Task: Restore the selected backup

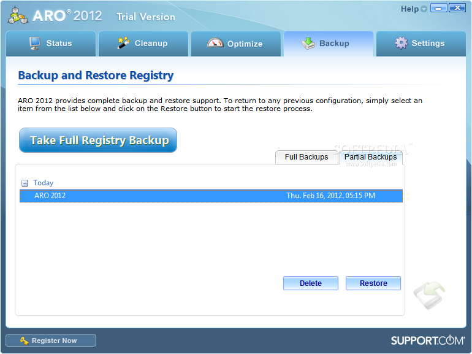Action: 373,283
